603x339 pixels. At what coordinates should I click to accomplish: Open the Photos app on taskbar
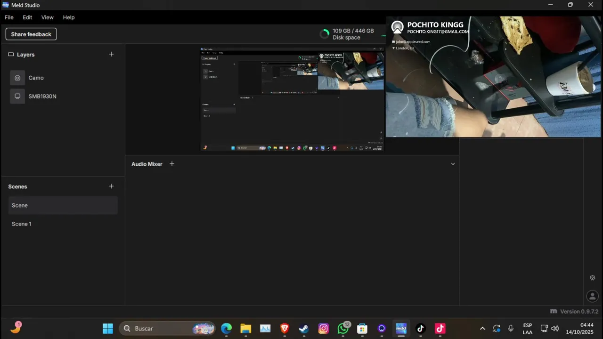(265, 329)
